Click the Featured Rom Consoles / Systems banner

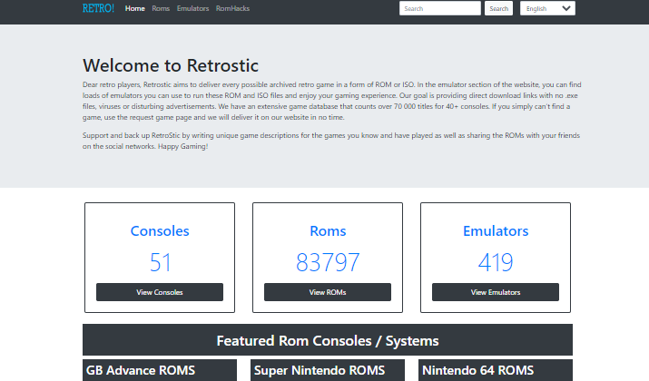tap(328, 340)
